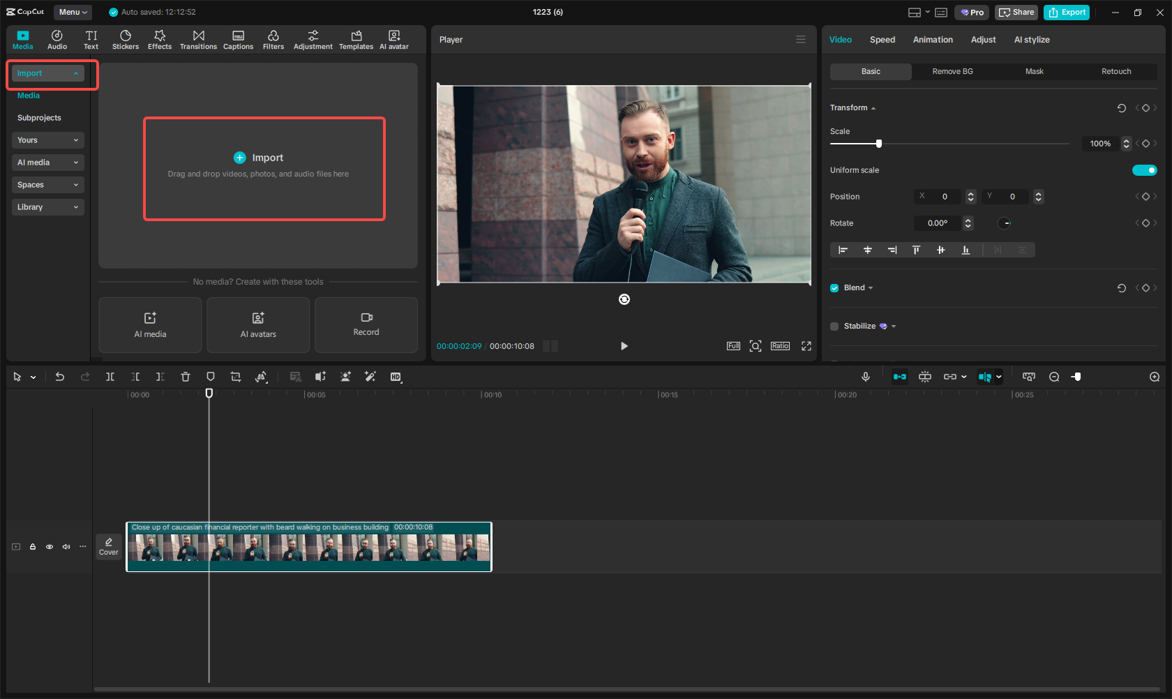Select the Split tool in the timeline toolbar
This screenshot has height=699, width=1172.
110,377
